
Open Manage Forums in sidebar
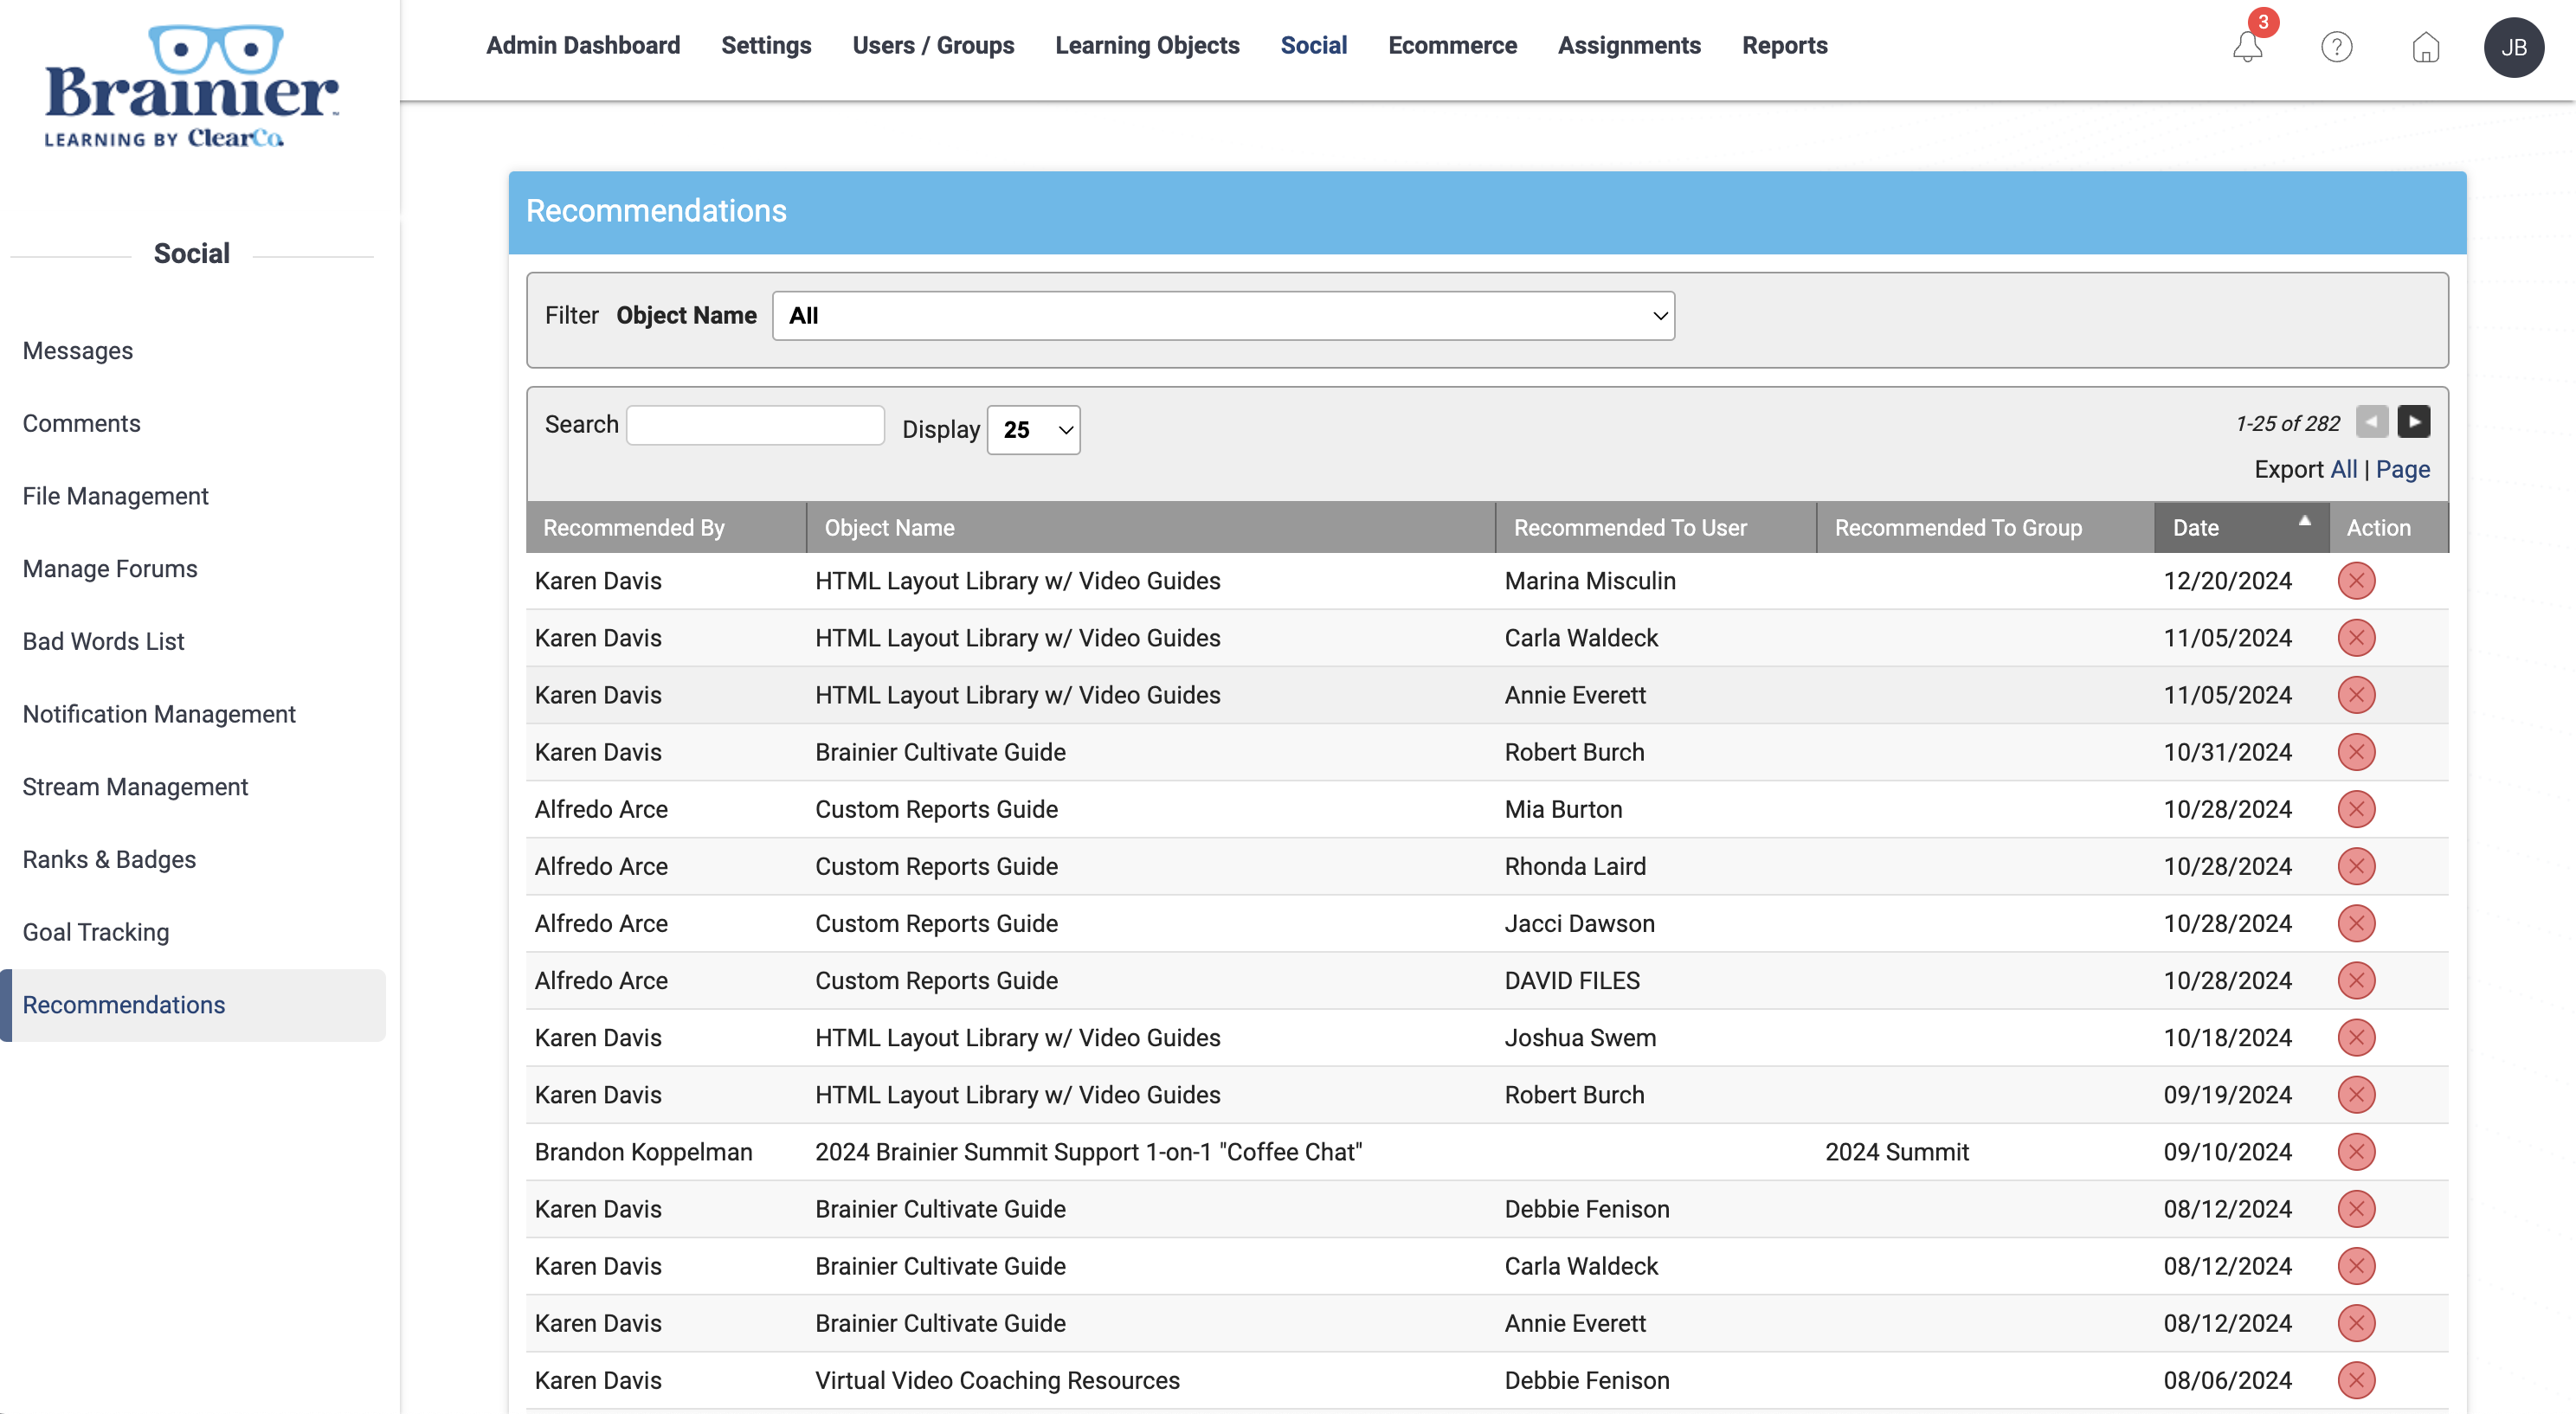(x=110, y=569)
